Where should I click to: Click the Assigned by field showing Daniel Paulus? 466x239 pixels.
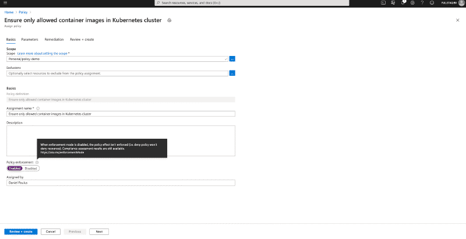pyautogui.click(x=121, y=183)
